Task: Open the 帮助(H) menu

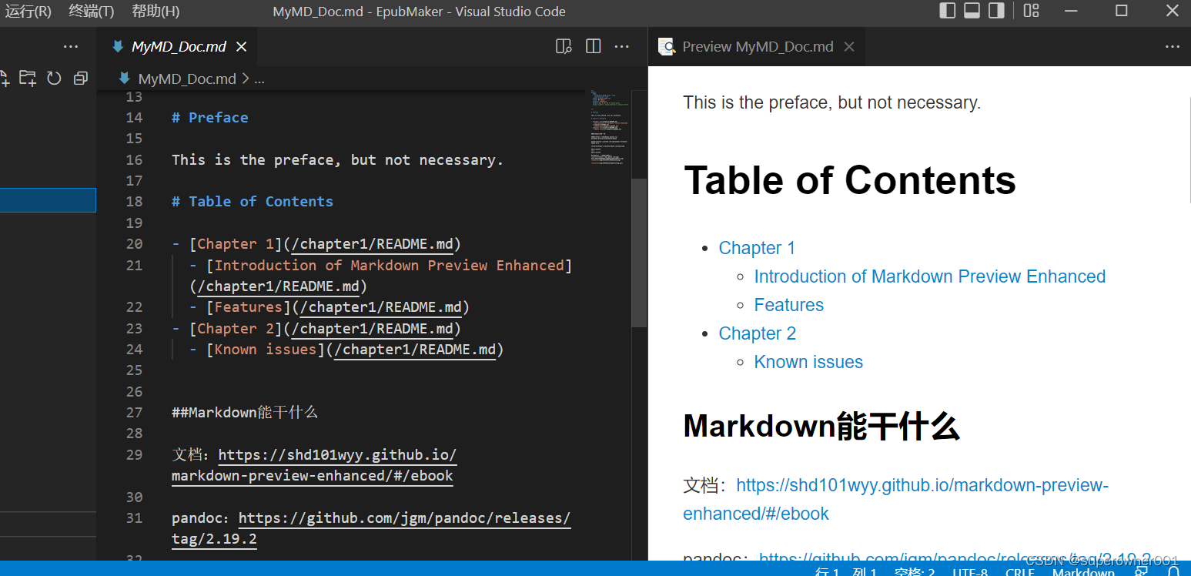Action: coord(156,12)
